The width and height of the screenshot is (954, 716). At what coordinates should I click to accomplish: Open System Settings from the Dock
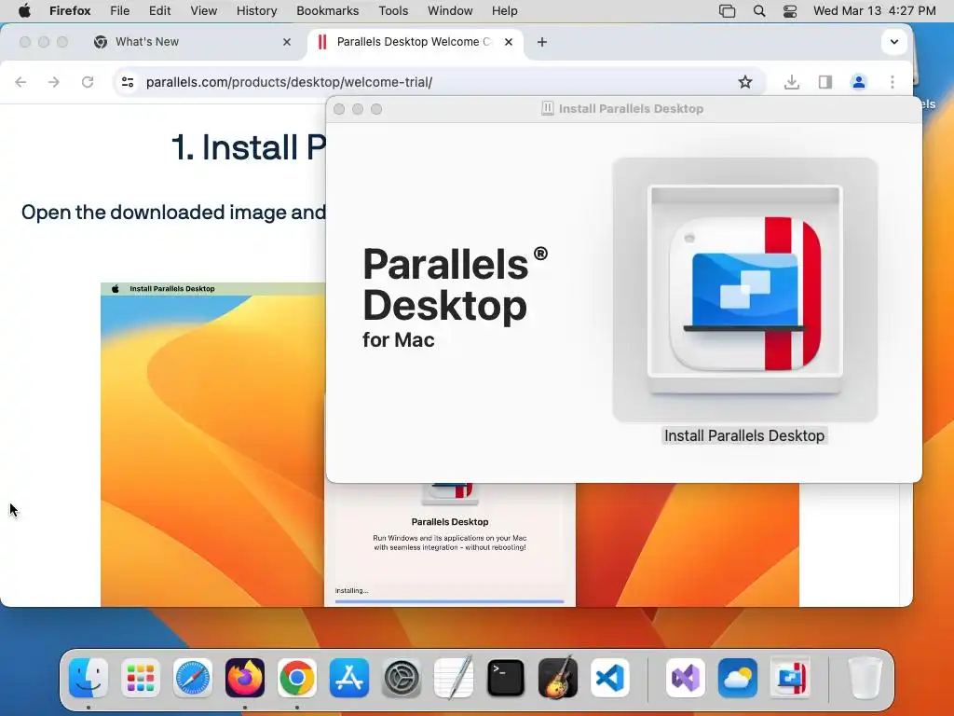tap(401, 678)
